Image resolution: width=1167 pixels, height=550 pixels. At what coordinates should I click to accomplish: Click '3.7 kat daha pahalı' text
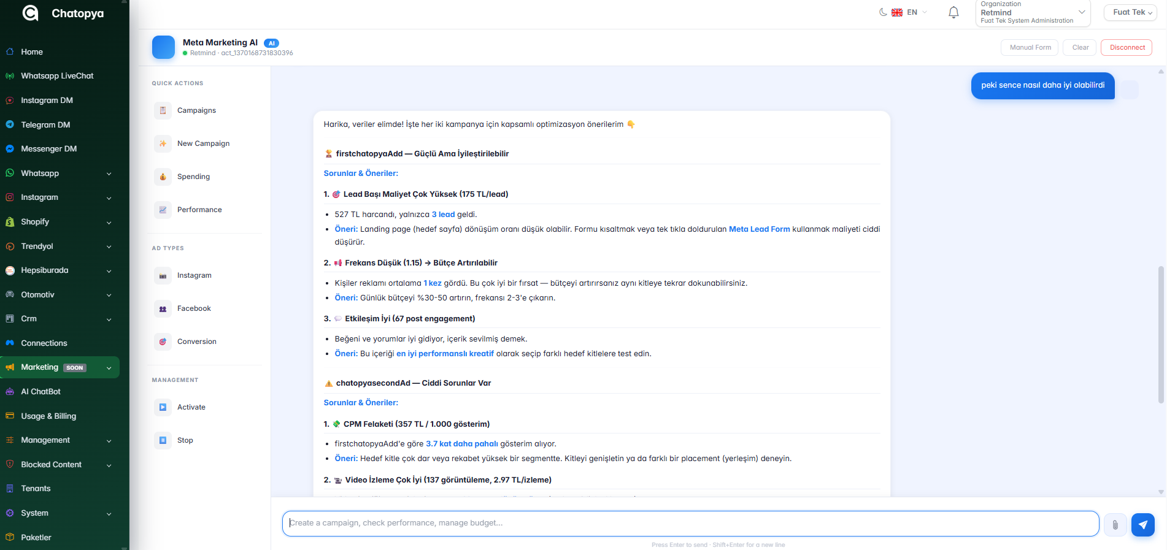click(x=462, y=444)
